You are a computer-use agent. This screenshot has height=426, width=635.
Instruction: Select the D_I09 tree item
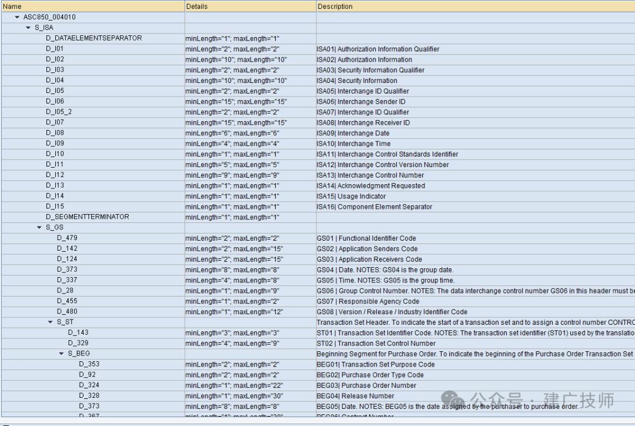pos(55,144)
